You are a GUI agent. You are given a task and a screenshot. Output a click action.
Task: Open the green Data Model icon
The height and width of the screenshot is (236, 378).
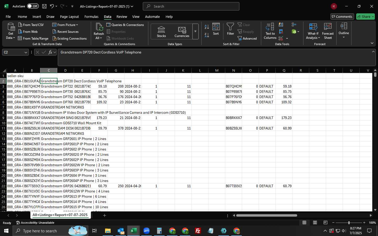(294, 31)
